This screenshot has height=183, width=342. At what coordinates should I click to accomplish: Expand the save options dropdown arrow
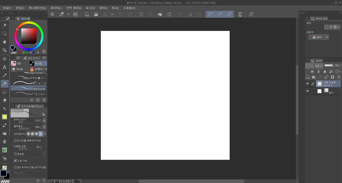click(x=112, y=14)
